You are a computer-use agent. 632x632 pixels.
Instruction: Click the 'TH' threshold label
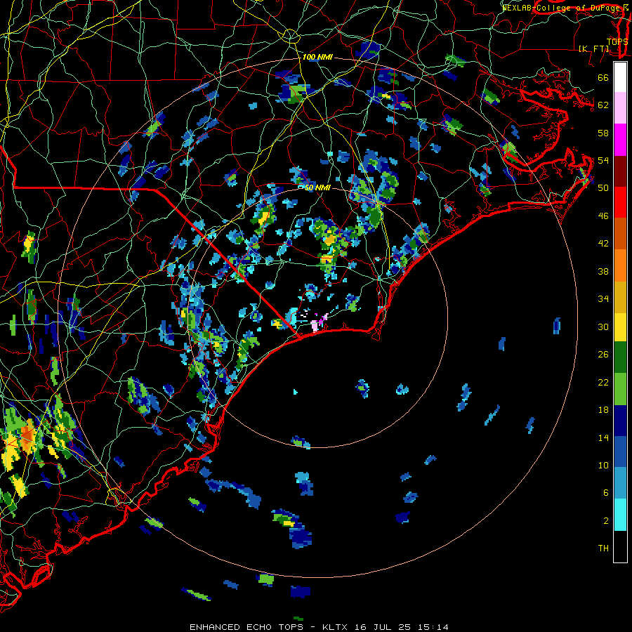click(x=603, y=548)
